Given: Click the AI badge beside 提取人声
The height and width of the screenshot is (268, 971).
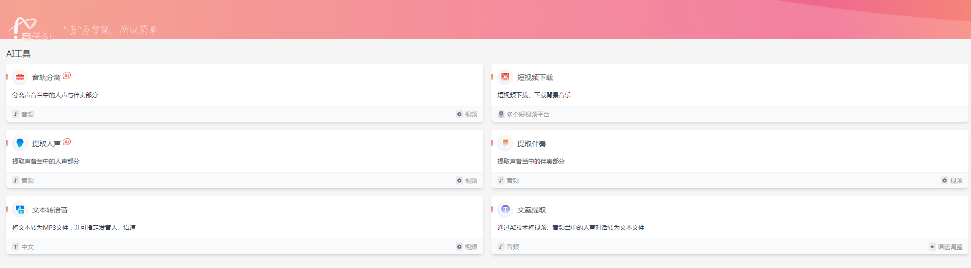Looking at the screenshot, I should click(67, 142).
